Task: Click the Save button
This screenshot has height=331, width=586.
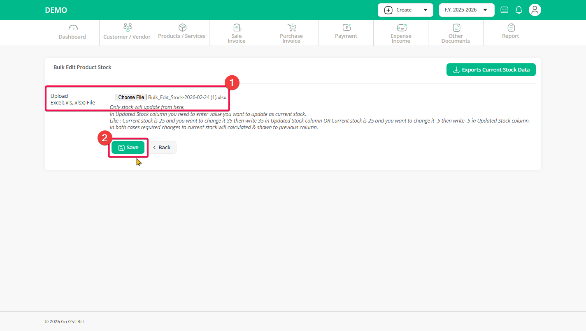Action: pyautogui.click(x=128, y=148)
